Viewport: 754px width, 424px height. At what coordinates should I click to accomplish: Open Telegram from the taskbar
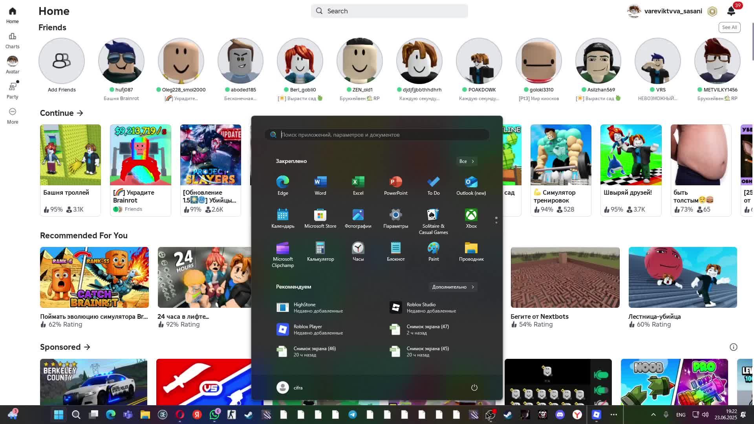point(353,415)
